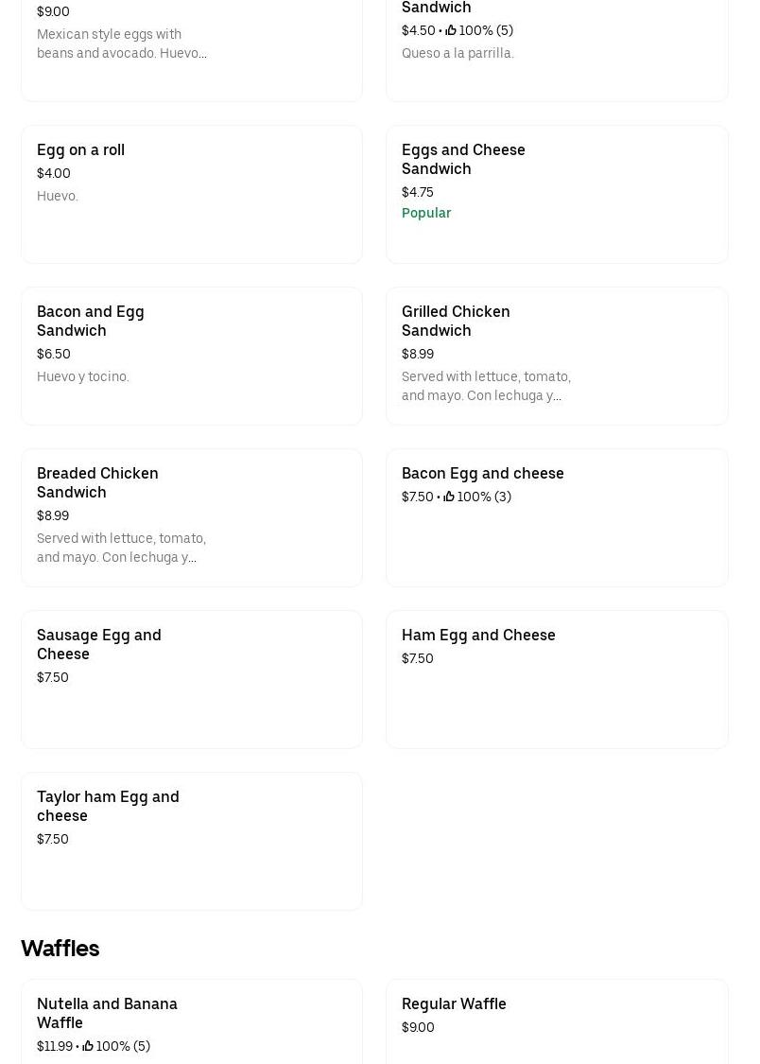Open Bacon and Egg Sandwich card
Screen dimensions: 760x1064
191,356
